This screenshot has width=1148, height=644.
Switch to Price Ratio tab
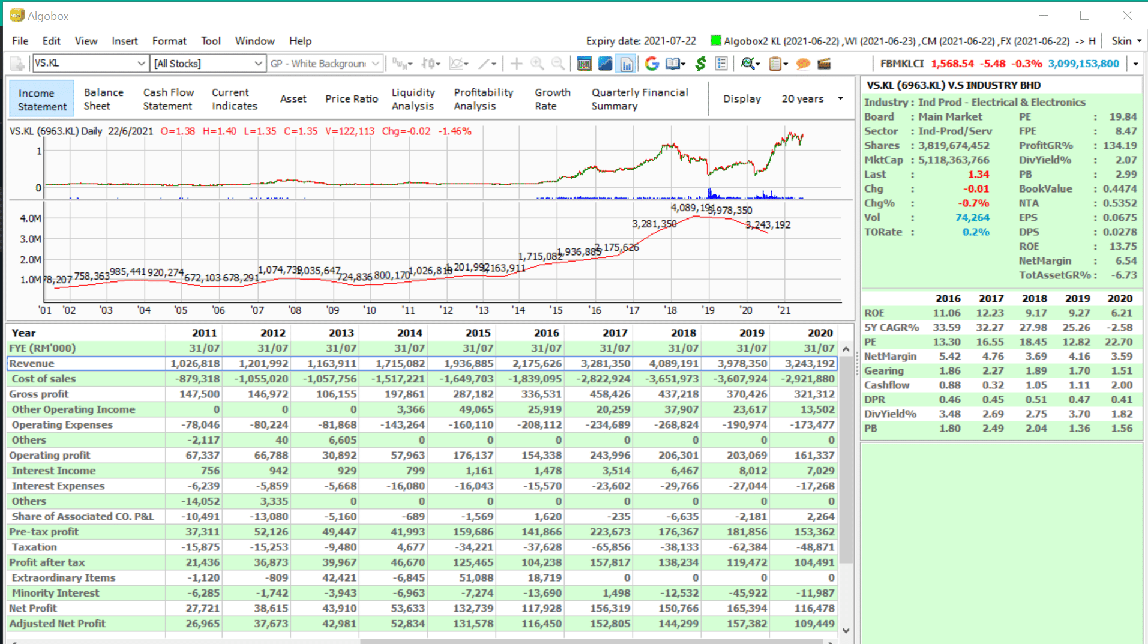coord(352,99)
